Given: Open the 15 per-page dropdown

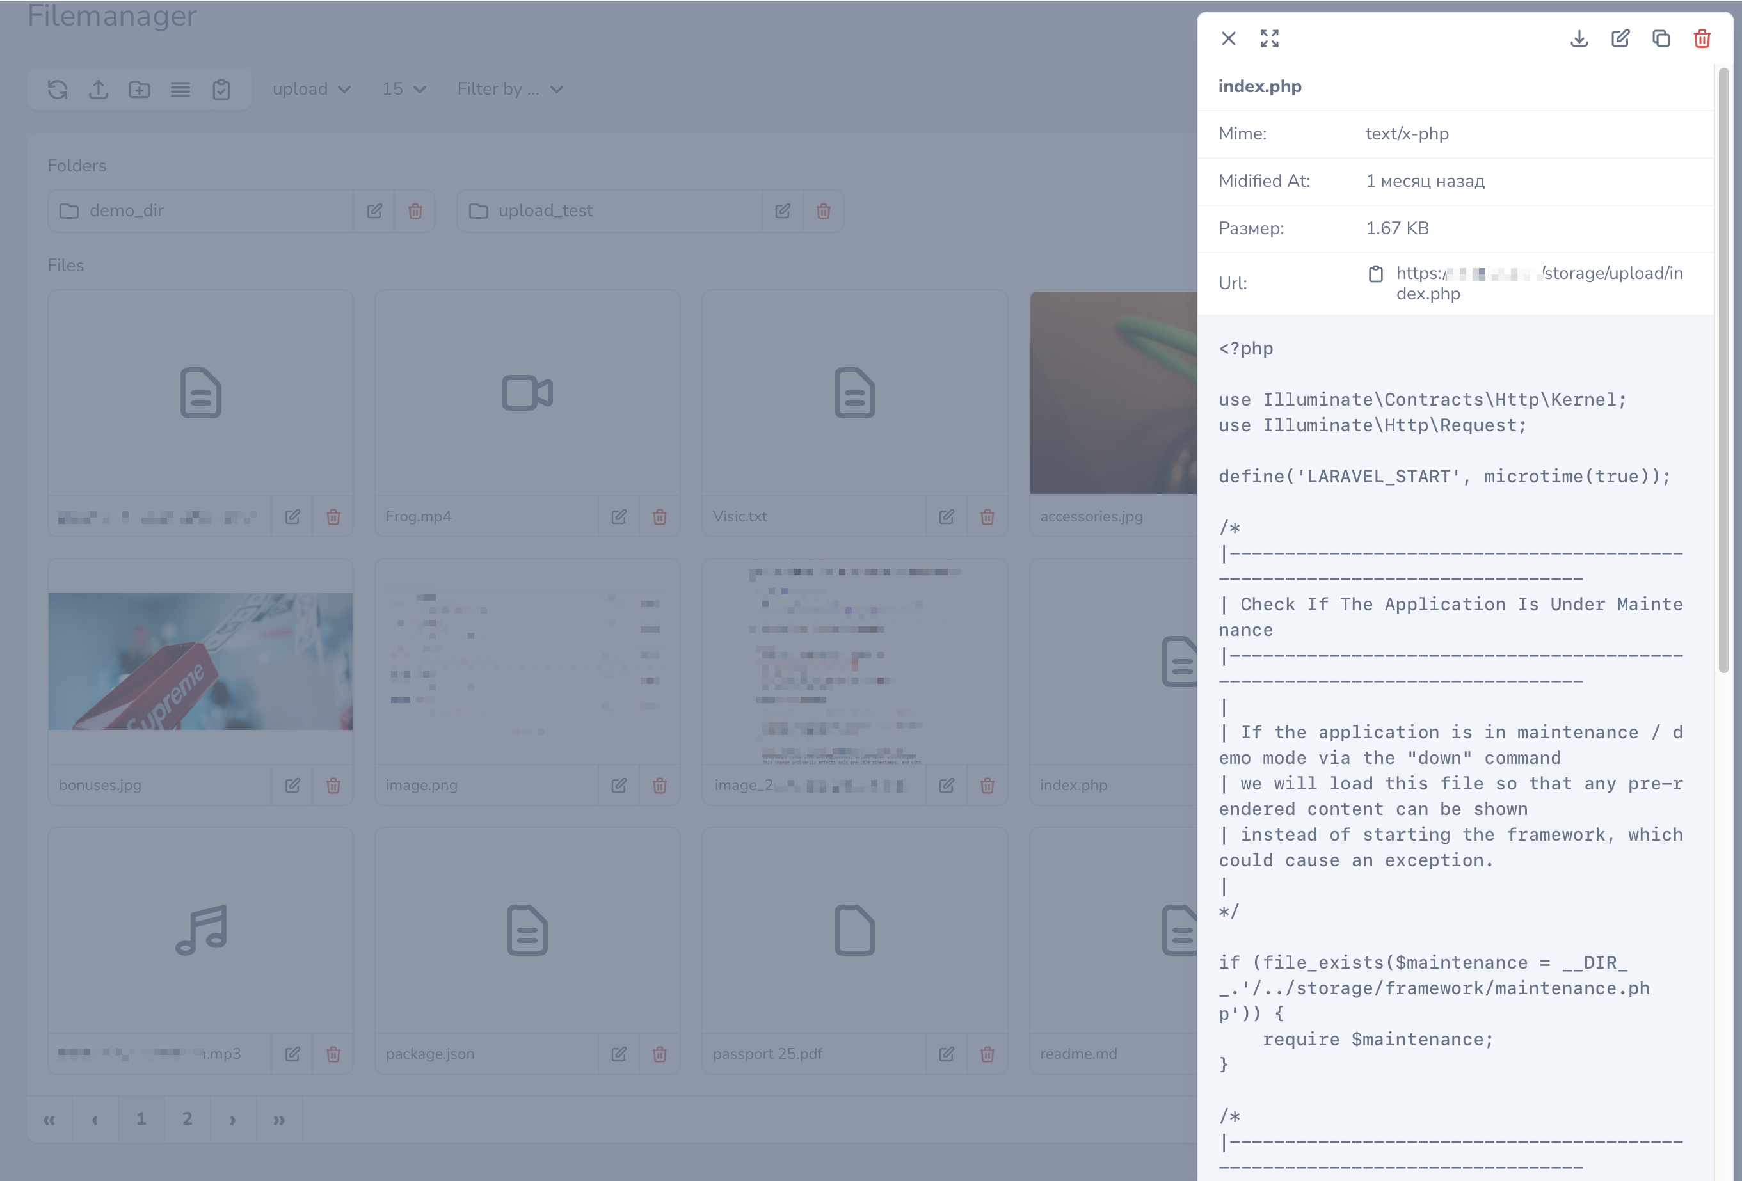Looking at the screenshot, I should (403, 89).
